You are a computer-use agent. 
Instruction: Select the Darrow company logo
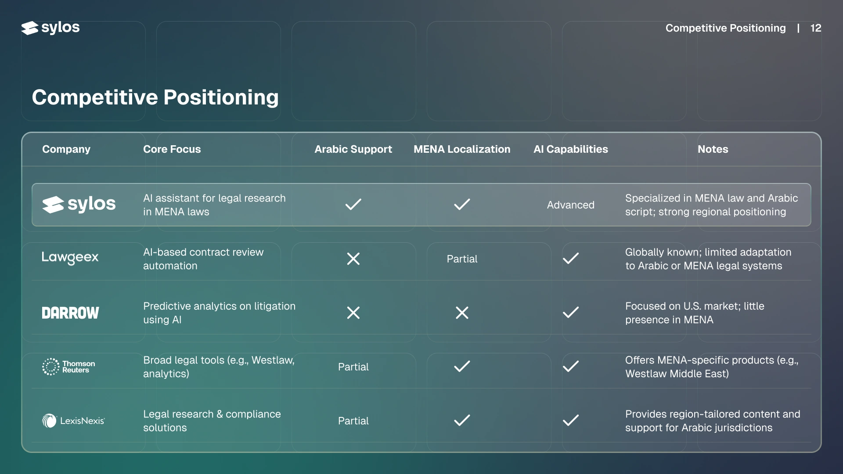tap(71, 312)
